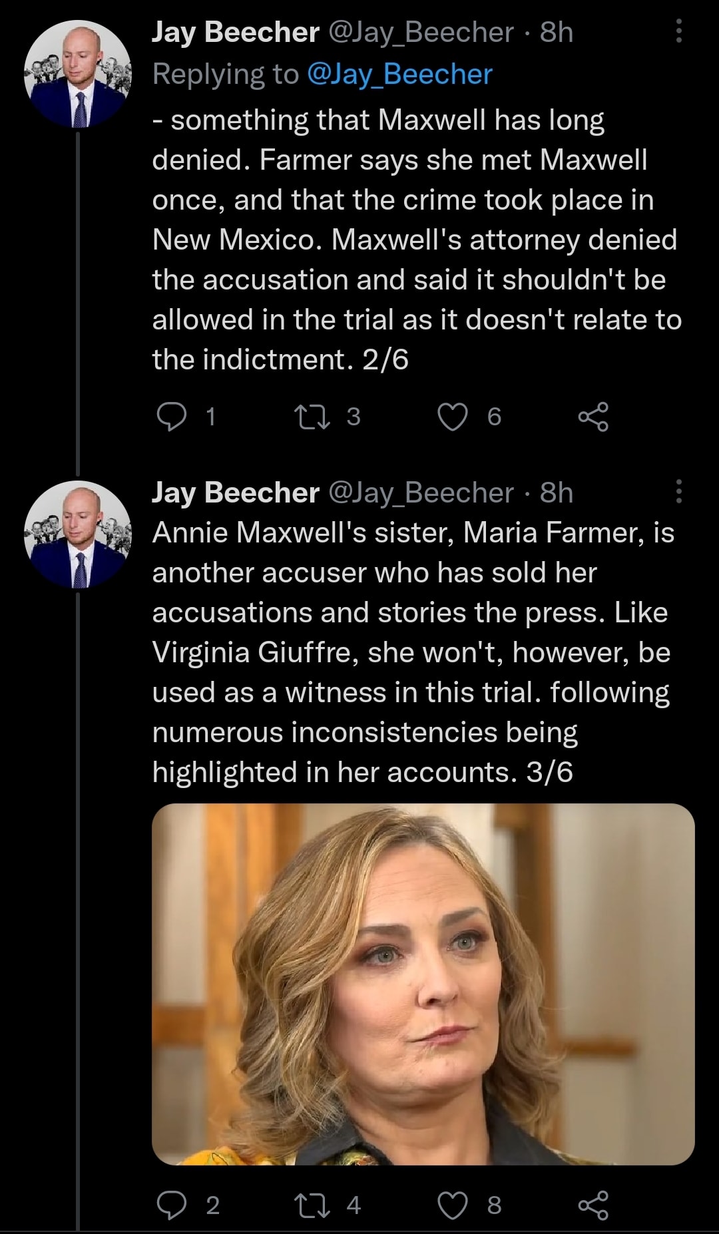
Task: Tap Jay Beecher name on 3/6 tweet
Action: point(236,493)
